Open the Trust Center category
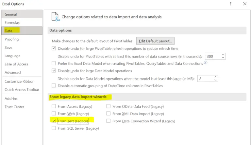 click(x=22, y=107)
